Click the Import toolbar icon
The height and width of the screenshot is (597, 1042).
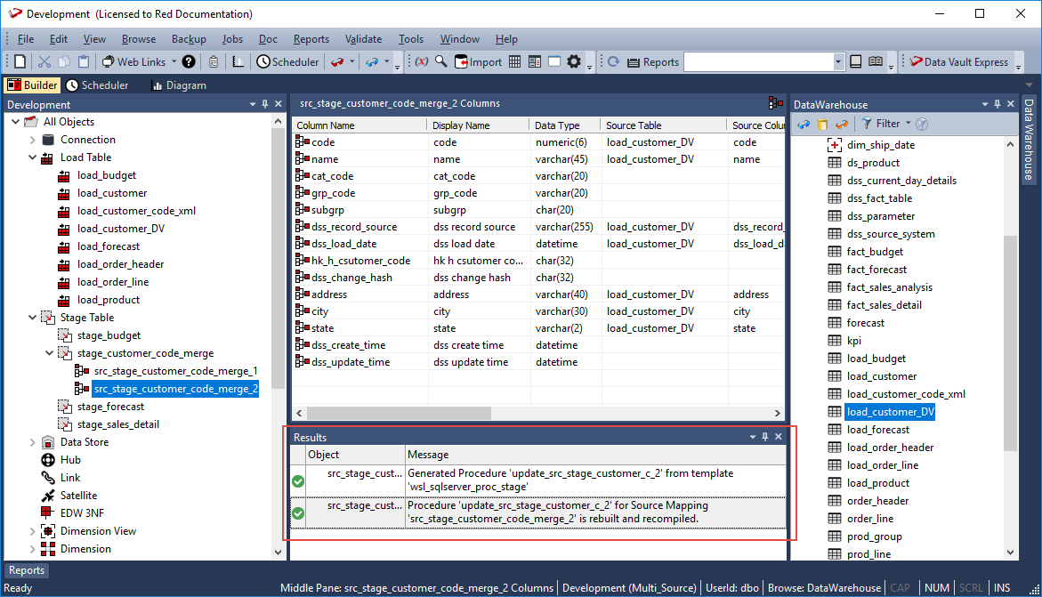coord(479,62)
